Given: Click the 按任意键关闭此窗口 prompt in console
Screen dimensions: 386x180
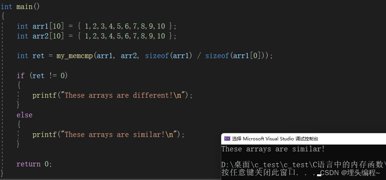Looking at the screenshot, I should (x=265, y=173).
